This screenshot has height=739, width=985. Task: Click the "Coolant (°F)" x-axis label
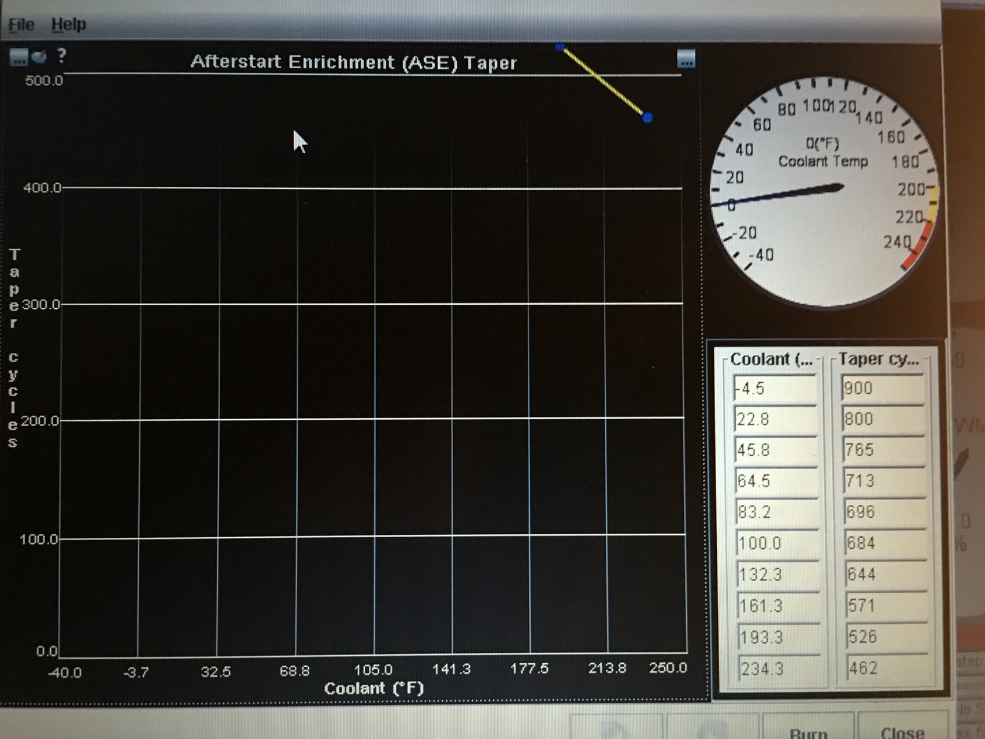(374, 688)
